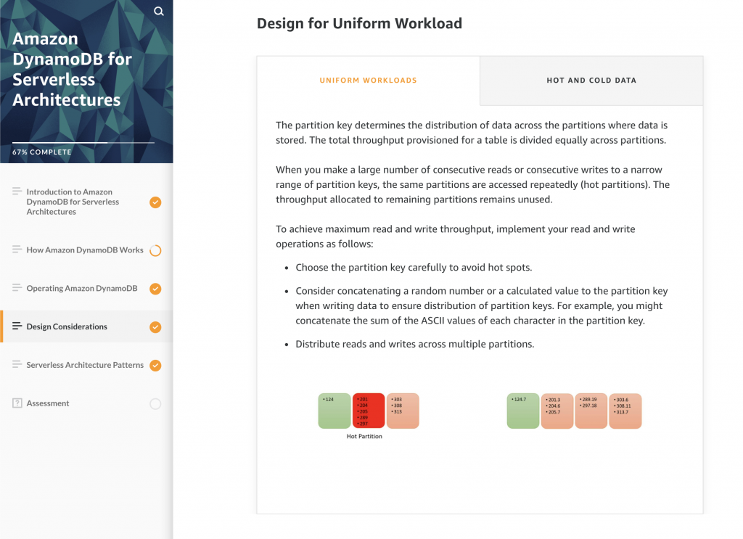Open How Amazon DynamoDB Works lesson
Image resolution: width=743 pixels, height=539 pixels.
pos(85,250)
